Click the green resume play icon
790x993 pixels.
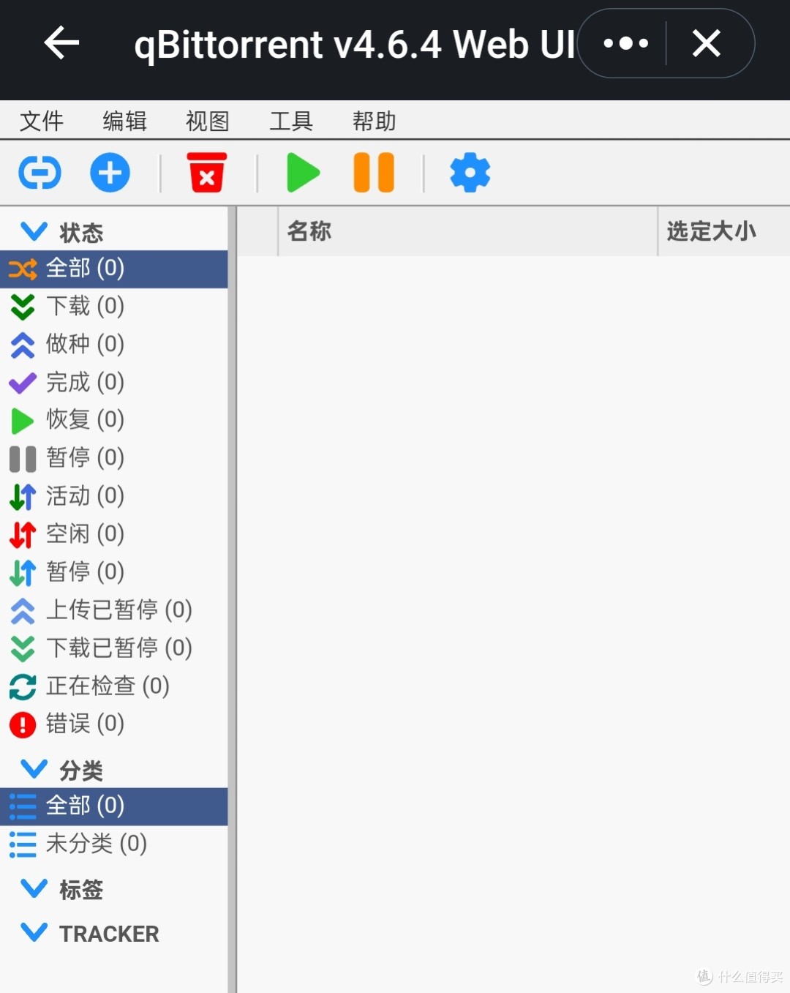(304, 173)
